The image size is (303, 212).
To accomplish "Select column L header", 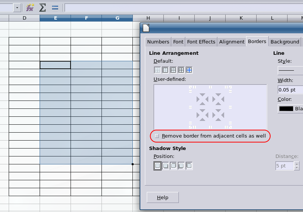I will (272, 18).
